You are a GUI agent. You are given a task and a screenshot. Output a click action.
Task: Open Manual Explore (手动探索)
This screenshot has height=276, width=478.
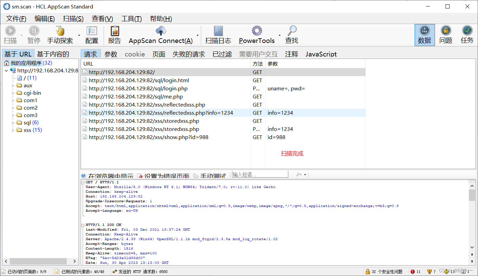coord(60,35)
